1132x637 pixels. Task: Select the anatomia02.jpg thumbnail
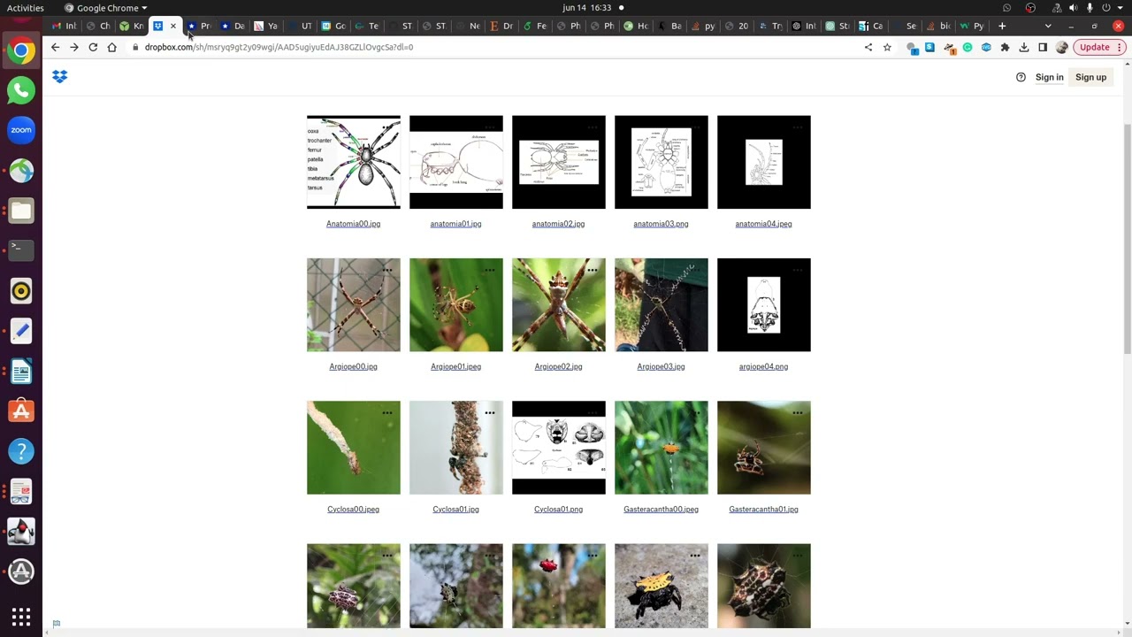(x=559, y=163)
